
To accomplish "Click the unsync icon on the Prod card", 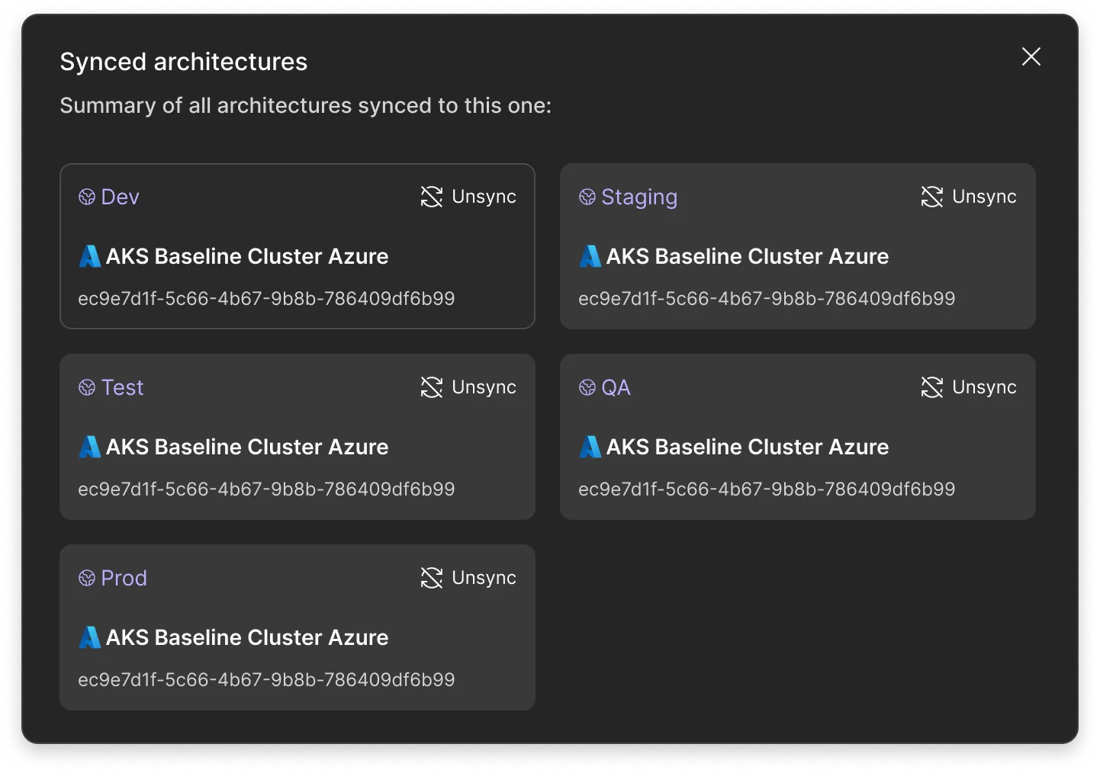I will point(432,578).
